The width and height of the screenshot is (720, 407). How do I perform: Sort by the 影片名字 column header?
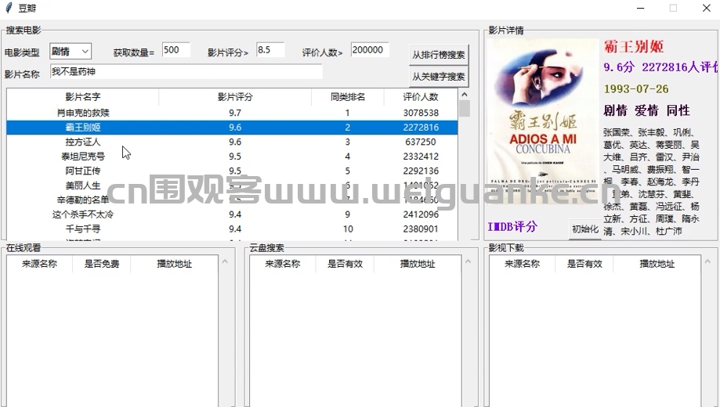pyautogui.click(x=82, y=97)
